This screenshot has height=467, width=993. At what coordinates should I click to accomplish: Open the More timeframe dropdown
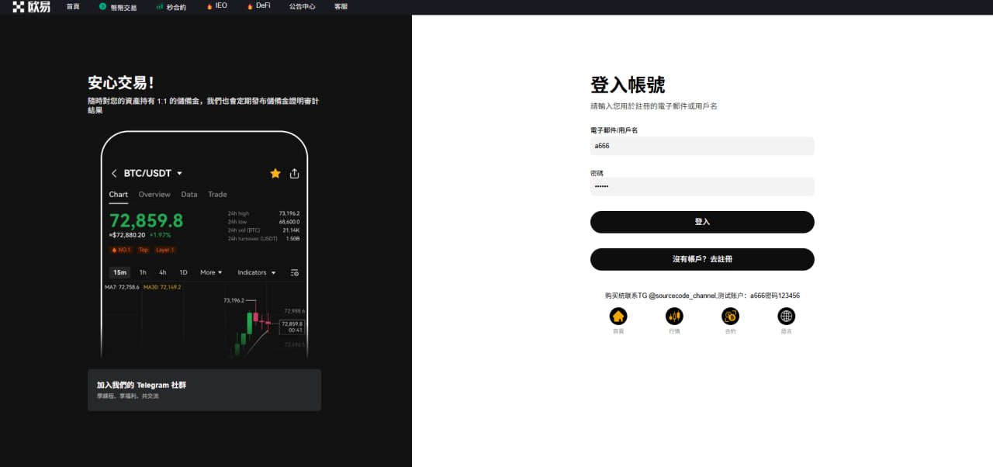tap(211, 272)
